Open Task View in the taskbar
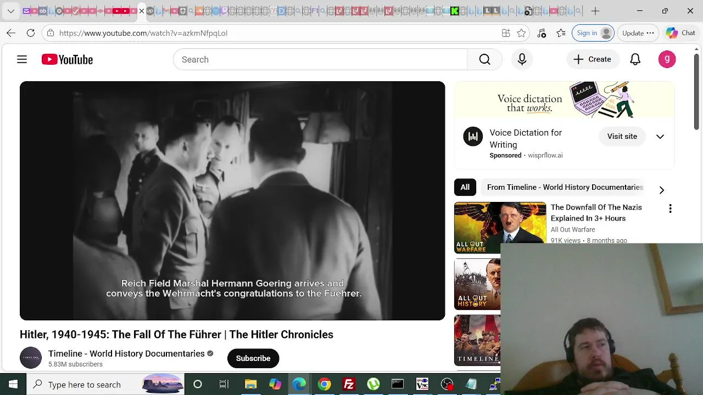 pos(224,385)
